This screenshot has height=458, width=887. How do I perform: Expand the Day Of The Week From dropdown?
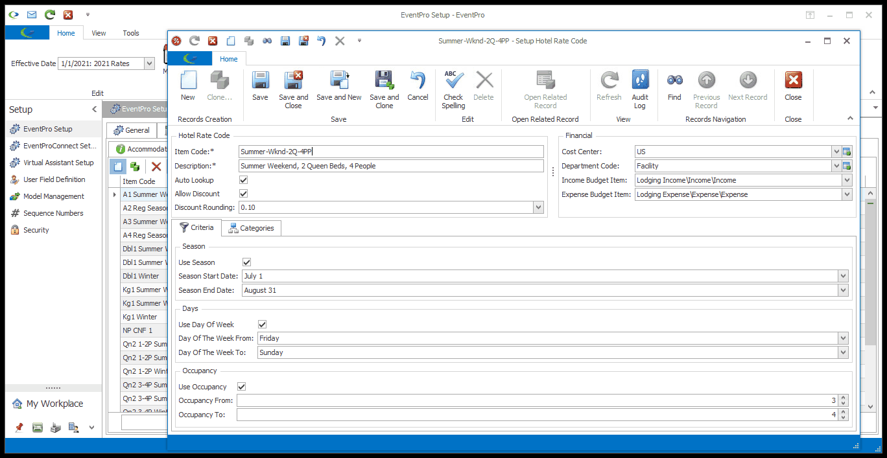(843, 338)
